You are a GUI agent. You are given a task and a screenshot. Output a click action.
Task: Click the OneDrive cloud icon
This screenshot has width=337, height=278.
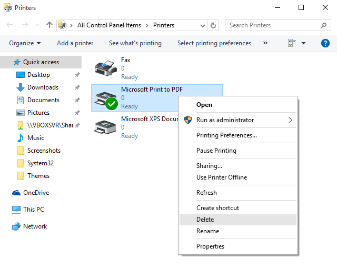point(16,193)
